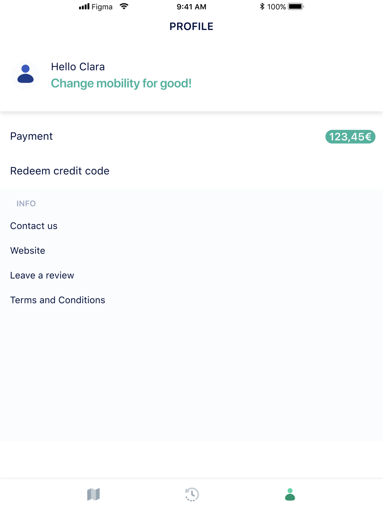Open the Payment menu row
Image resolution: width=383 pixels, height=510 pixels.
coord(31,136)
